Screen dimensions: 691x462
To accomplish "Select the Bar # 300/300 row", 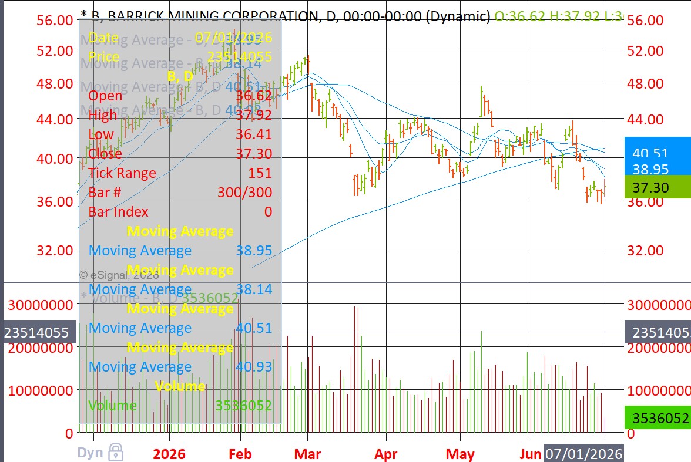I will coord(180,193).
